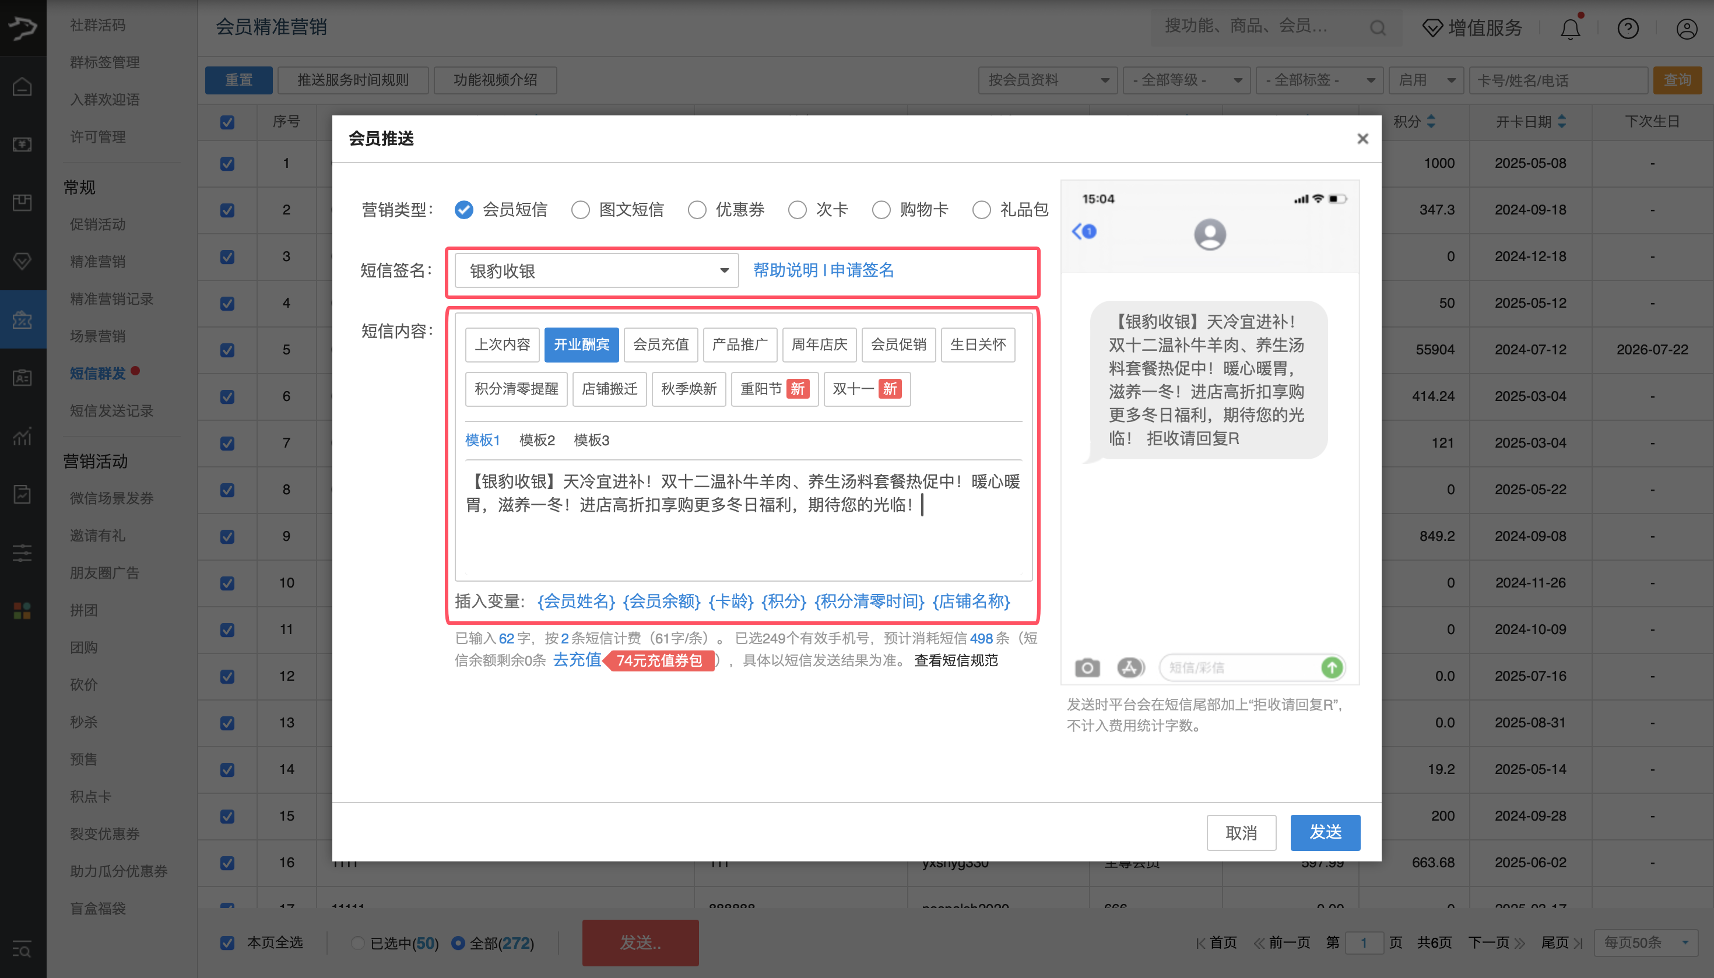Select the 会员充值 template category

pyautogui.click(x=661, y=344)
